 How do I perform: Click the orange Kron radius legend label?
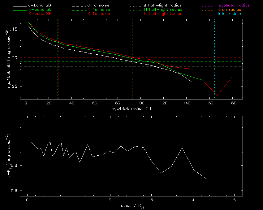pos(229,10)
